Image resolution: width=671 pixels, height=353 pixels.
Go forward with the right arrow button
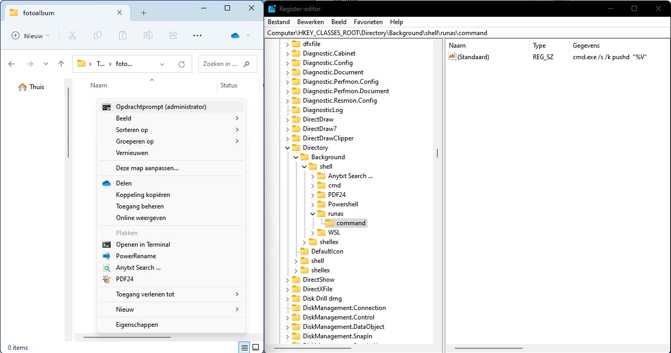pos(30,64)
